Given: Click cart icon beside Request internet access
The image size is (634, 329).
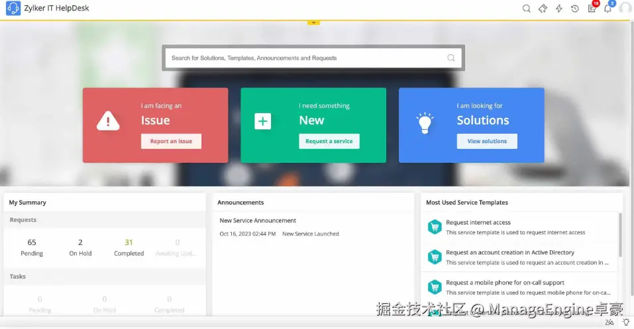Looking at the screenshot, I should point(435,227).
